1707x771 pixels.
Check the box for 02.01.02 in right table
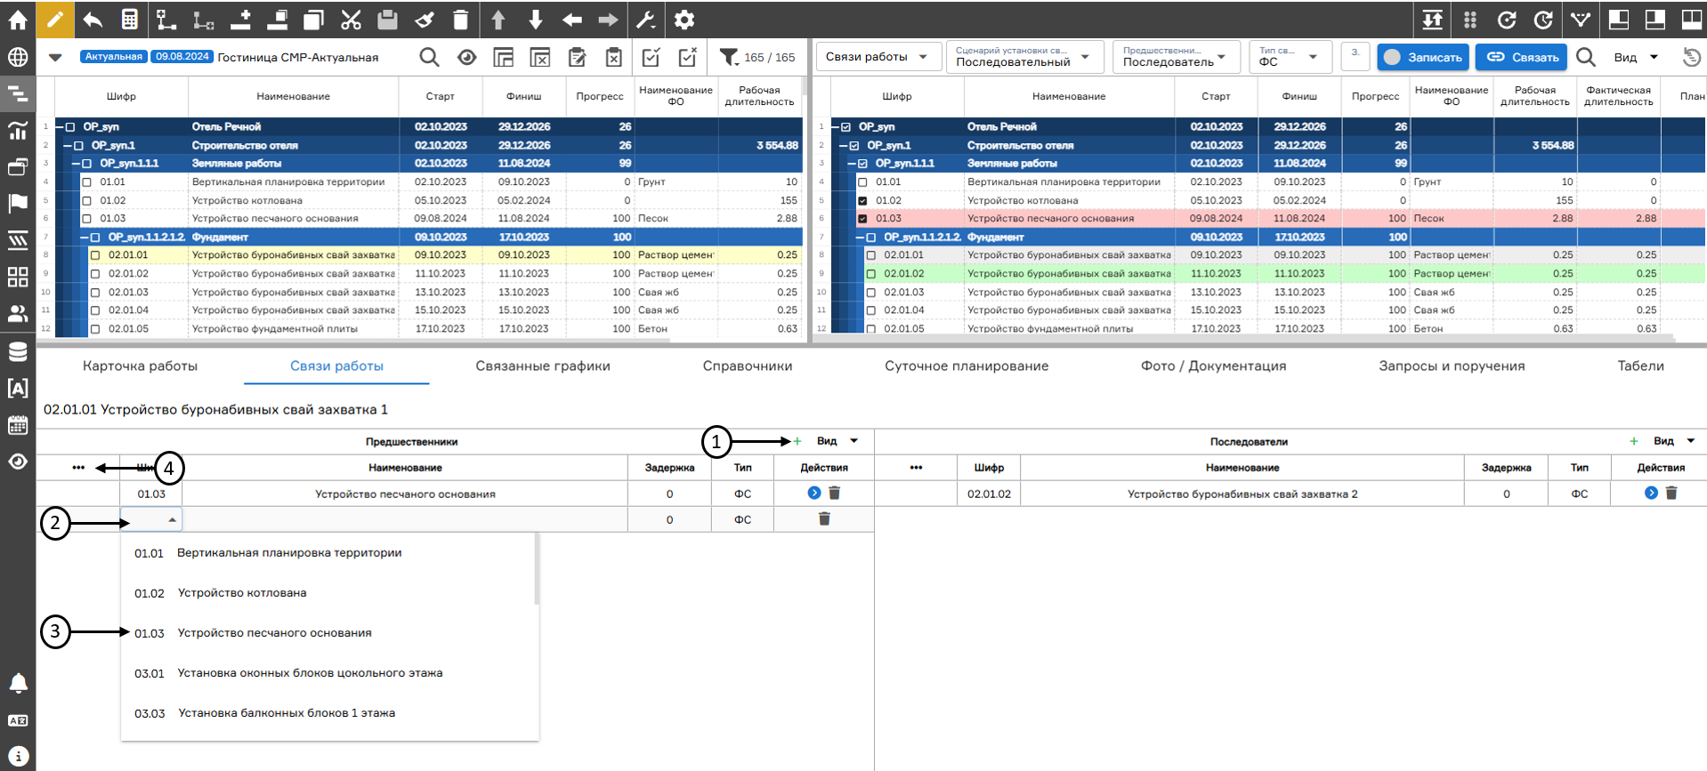871,274
